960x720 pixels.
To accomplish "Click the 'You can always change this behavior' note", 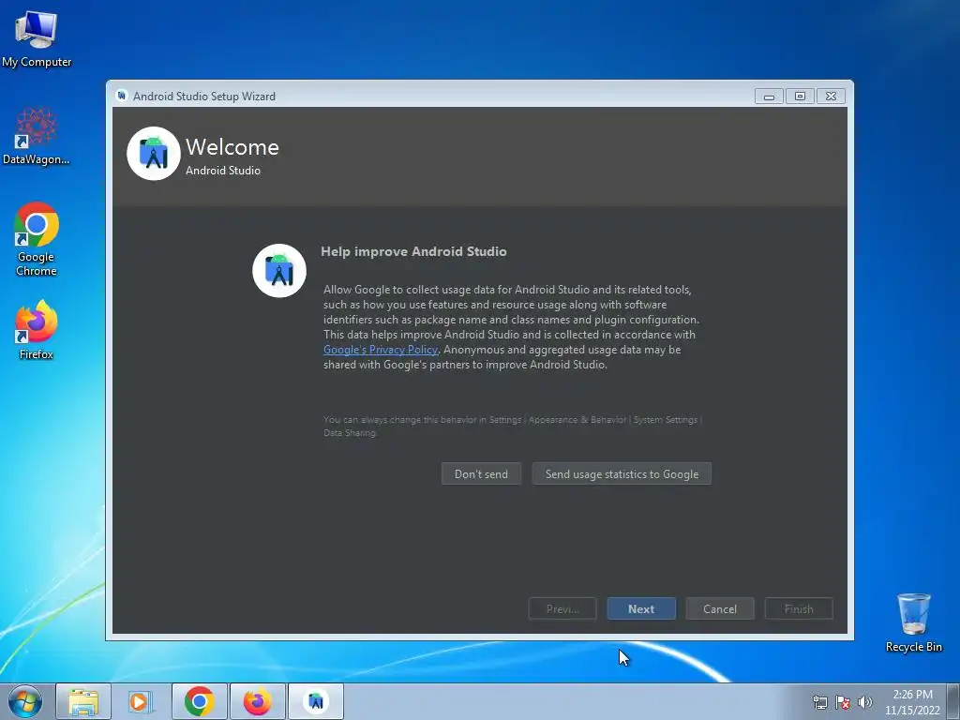I will pyautogui.click(x=513, y=427).
